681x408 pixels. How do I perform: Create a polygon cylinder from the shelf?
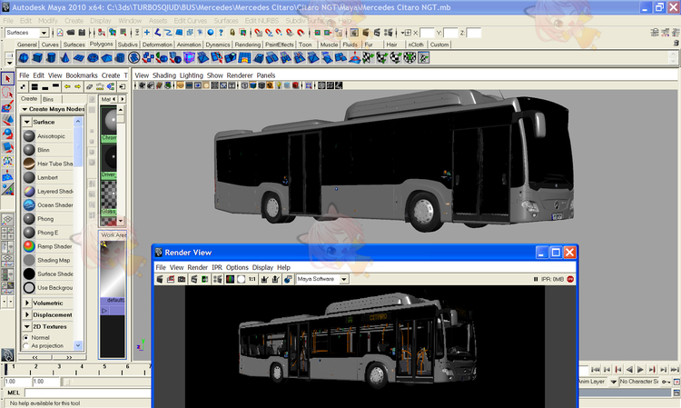click(x=51, y=58)
